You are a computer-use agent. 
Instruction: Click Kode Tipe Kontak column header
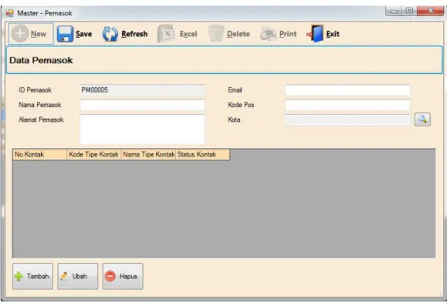(x=93, y=155)
